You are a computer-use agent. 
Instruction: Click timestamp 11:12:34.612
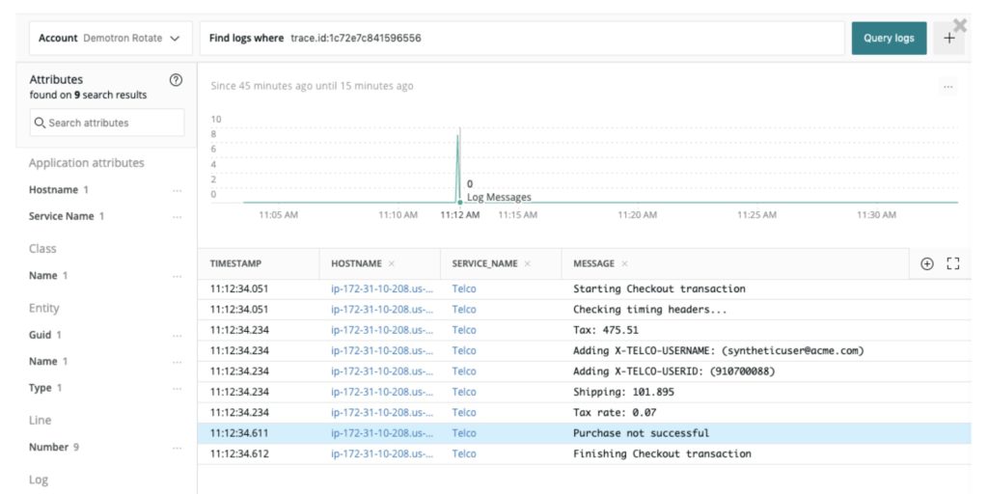point(239,453)
